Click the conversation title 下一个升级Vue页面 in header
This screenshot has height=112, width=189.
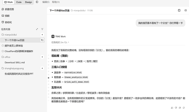pos(59,10)
